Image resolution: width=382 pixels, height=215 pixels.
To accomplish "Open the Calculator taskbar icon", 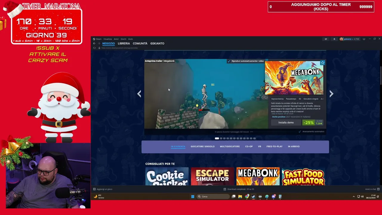I will (280, 196).
